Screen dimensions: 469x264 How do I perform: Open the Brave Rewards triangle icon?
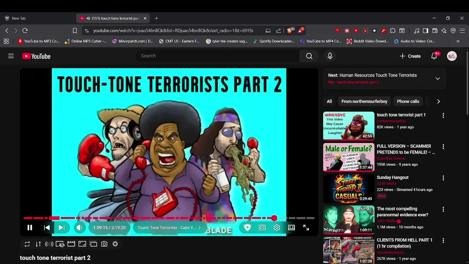click(300, 30)
